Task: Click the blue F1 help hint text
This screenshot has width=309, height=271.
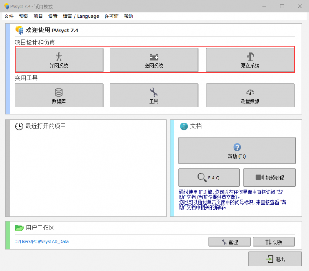Action: point(233,199)
